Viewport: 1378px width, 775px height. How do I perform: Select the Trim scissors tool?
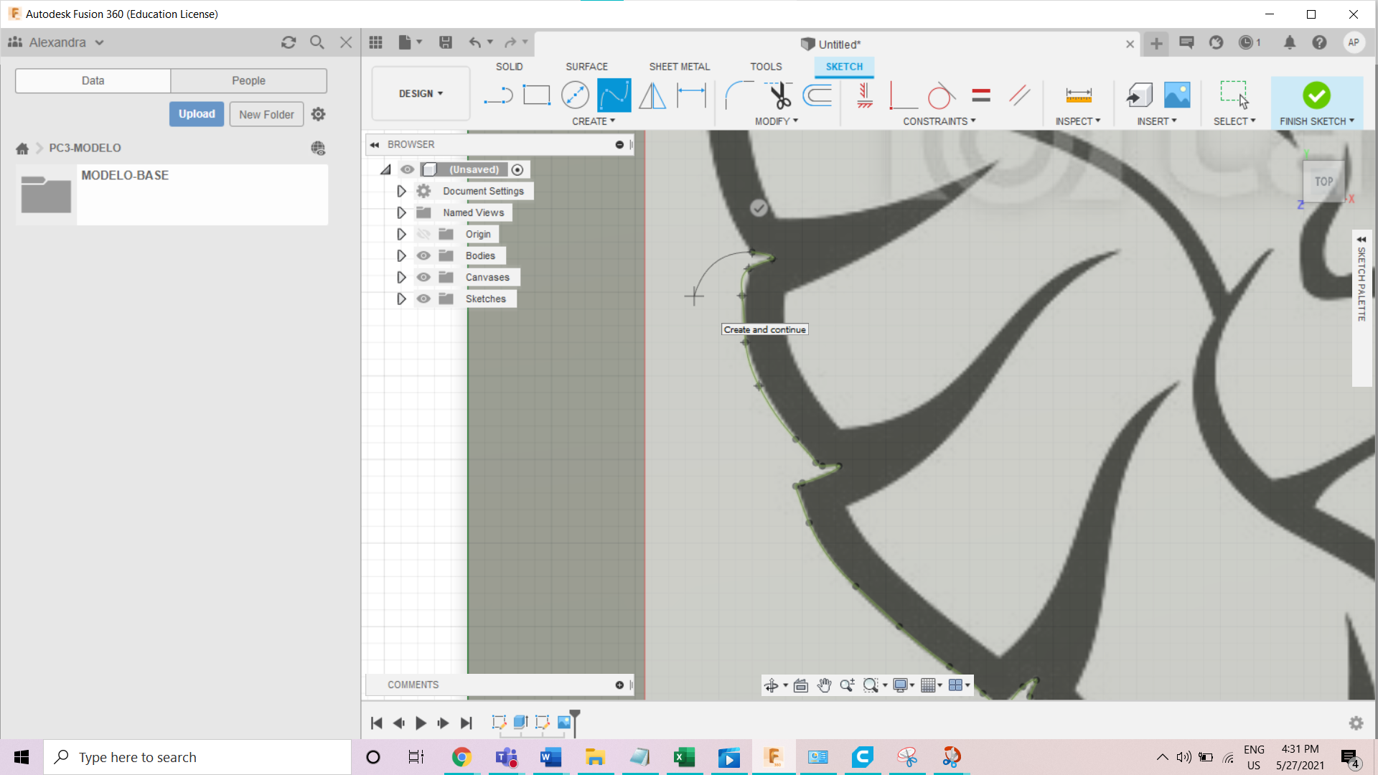(x=779, y=95)
